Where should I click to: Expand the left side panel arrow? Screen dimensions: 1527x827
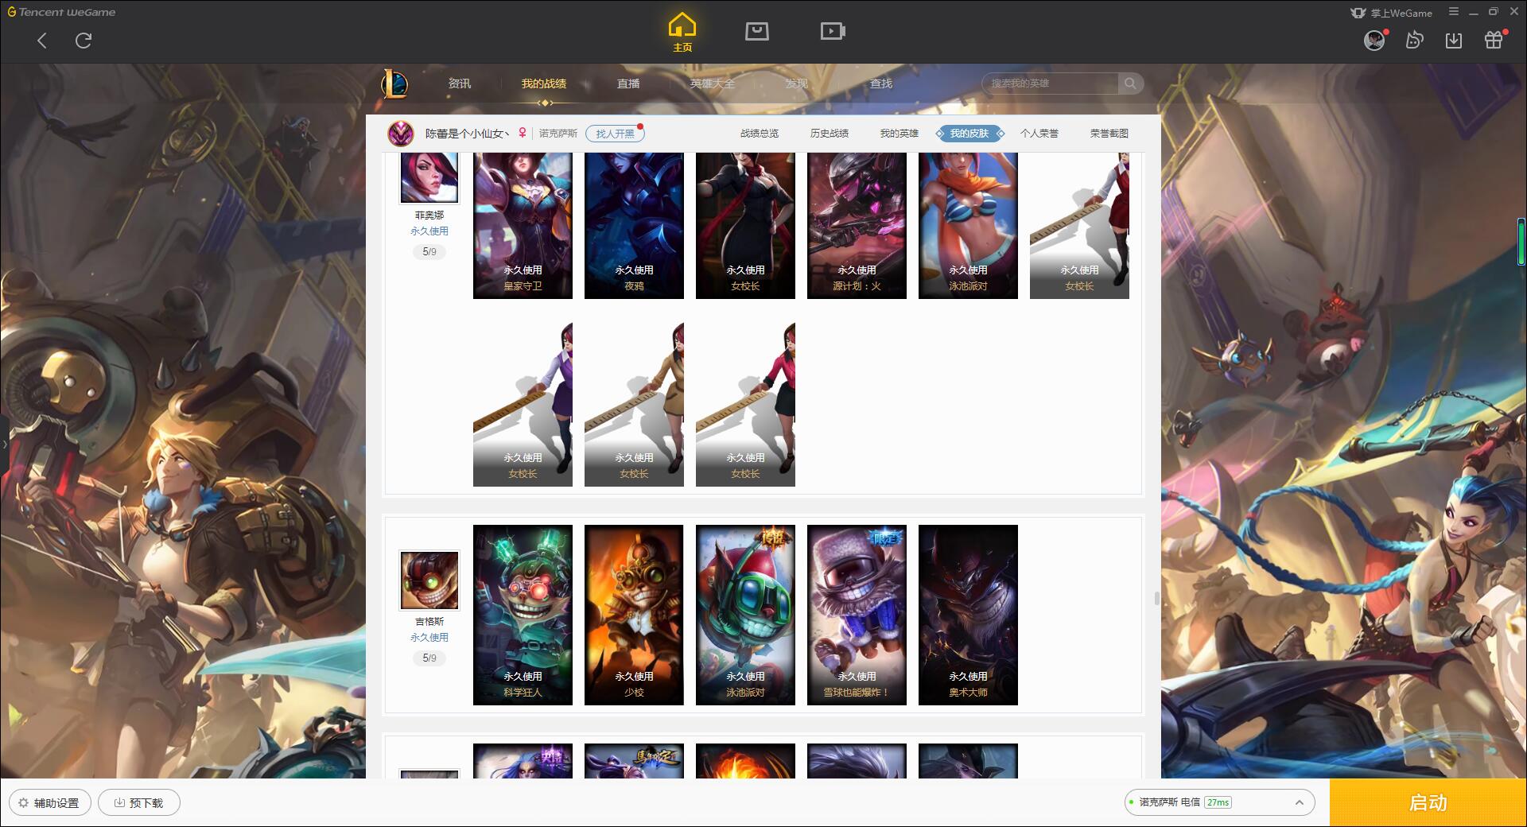(x=4, y=445)
